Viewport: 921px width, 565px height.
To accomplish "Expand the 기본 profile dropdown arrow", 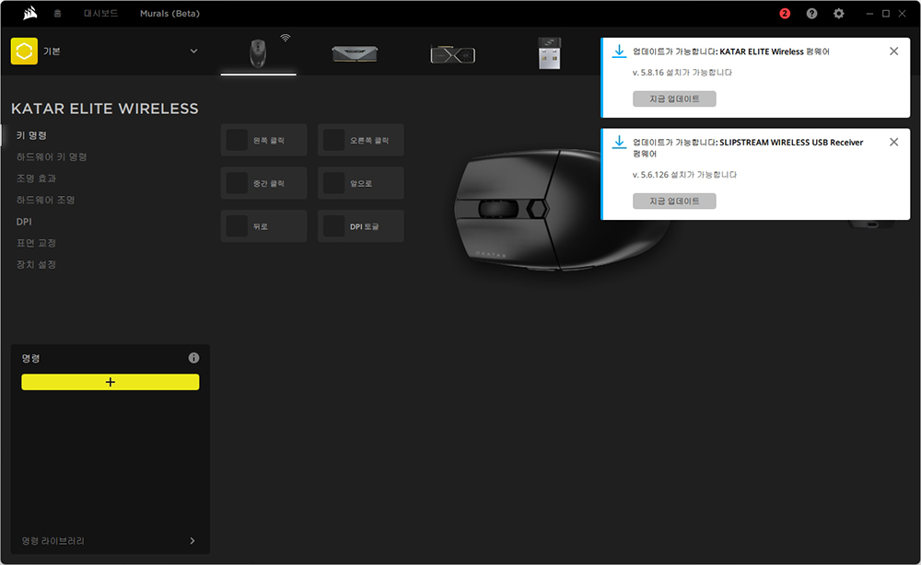I will pyautogui.click(x=193, y=51).
